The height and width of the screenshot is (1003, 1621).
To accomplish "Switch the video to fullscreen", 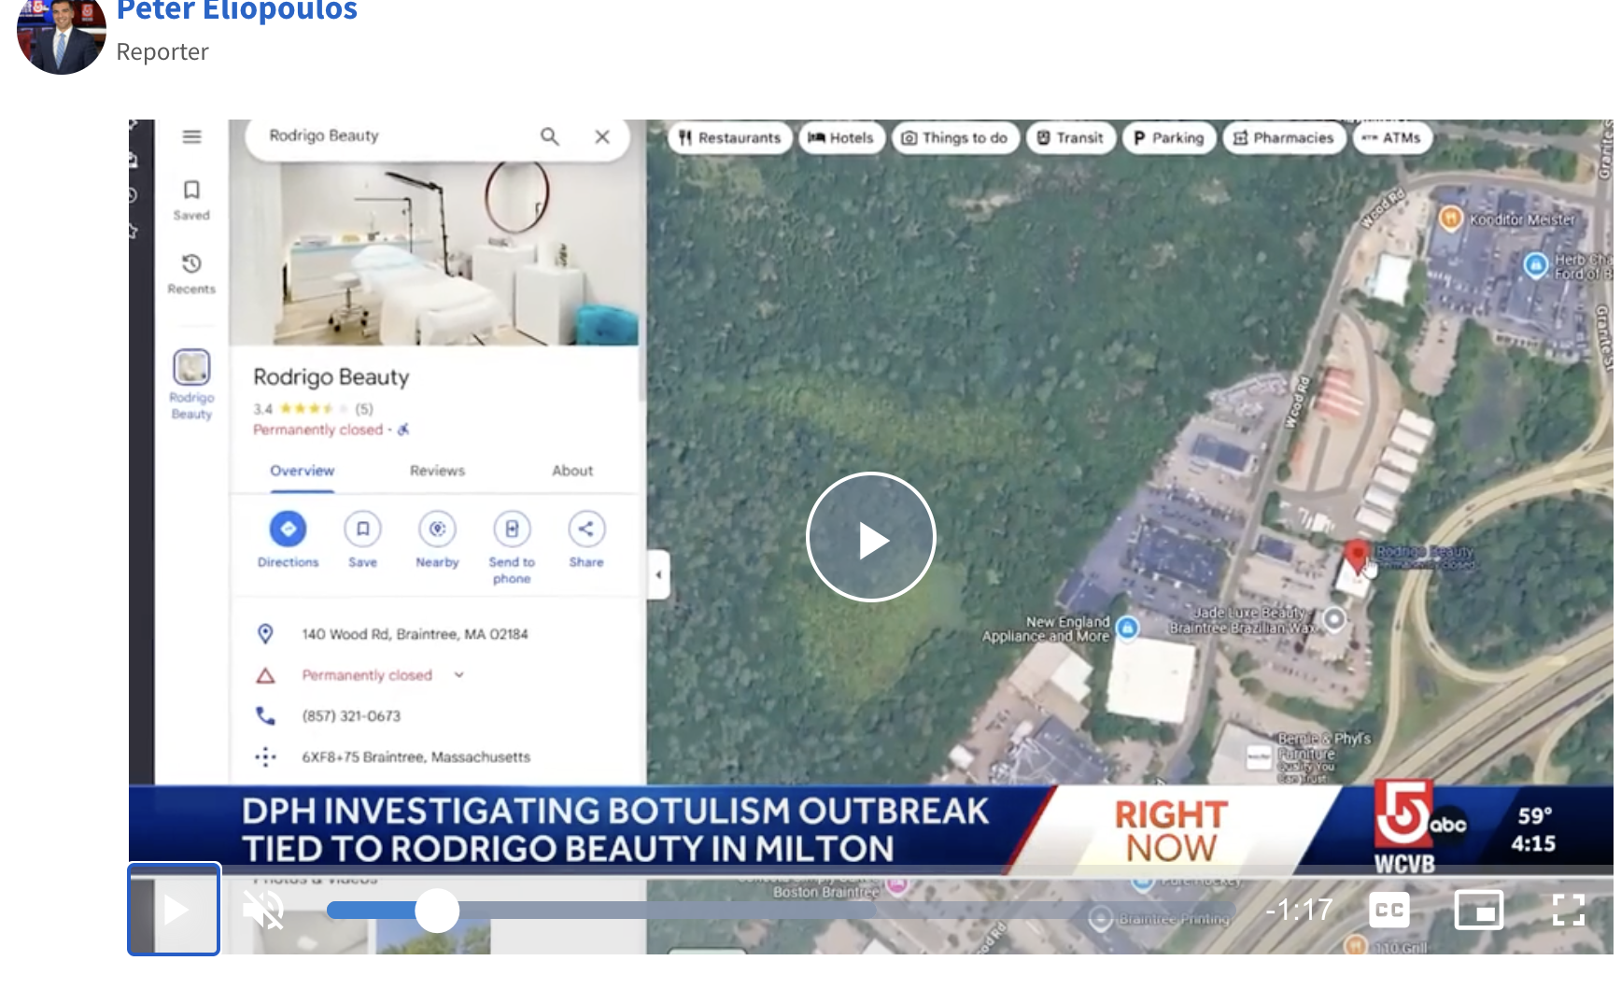I will (x=1568, y=910).
